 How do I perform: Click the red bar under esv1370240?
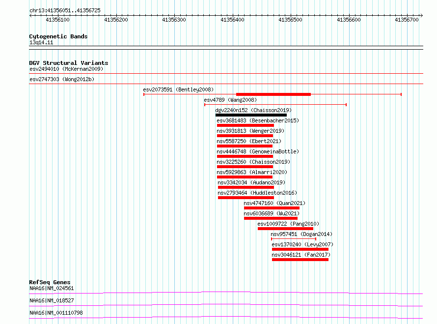click(300, 249)
